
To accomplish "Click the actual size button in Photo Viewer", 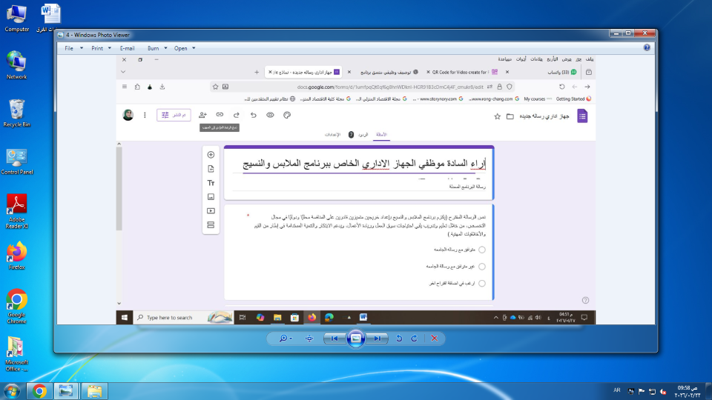I will coord(309,338).
